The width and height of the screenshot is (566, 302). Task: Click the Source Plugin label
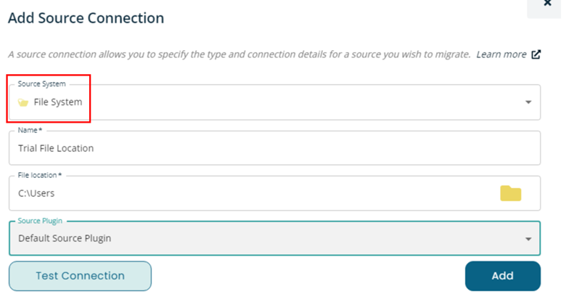pyautogui.click(x=40, y=221)
